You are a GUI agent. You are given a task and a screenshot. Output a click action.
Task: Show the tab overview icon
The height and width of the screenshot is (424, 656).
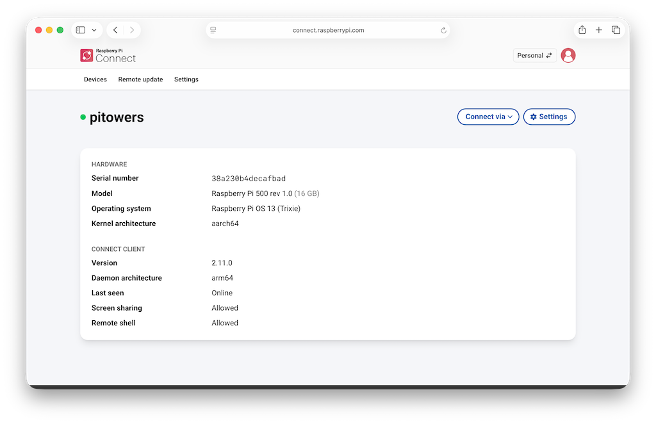pyautogui.click(x=616, y=29)
